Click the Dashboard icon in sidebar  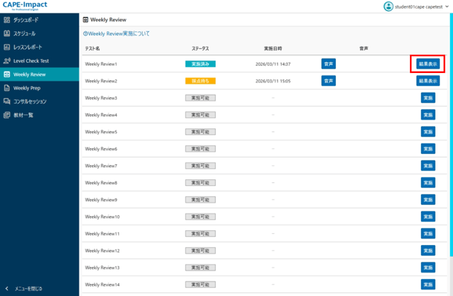pos(7,20)
